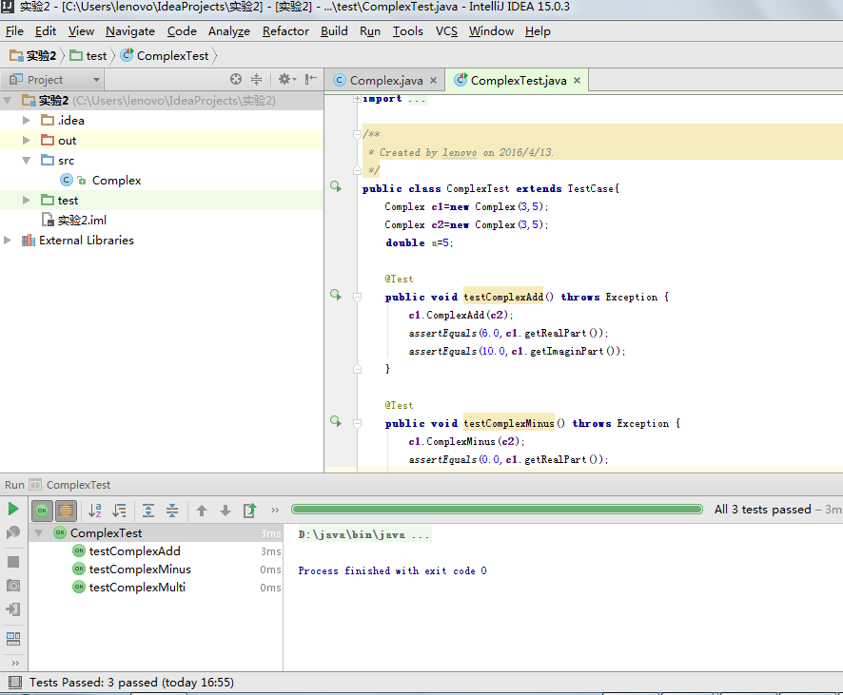This screenshot has height=695, width=843.
Task: Select testComplexAdd test result
Action: (134, 551)
